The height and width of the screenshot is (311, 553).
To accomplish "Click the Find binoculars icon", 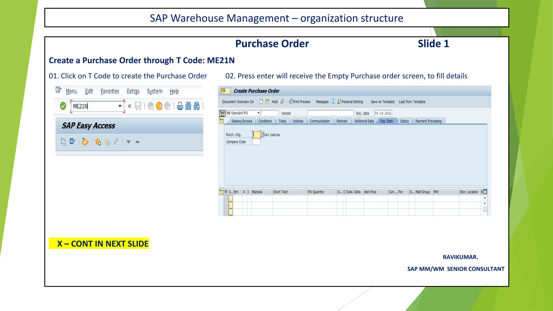I will (188, 106).
